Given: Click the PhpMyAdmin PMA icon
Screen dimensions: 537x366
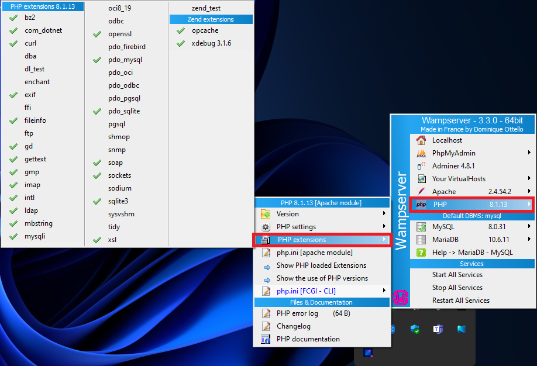Looking at the screenshot, I should coord(421,153).
